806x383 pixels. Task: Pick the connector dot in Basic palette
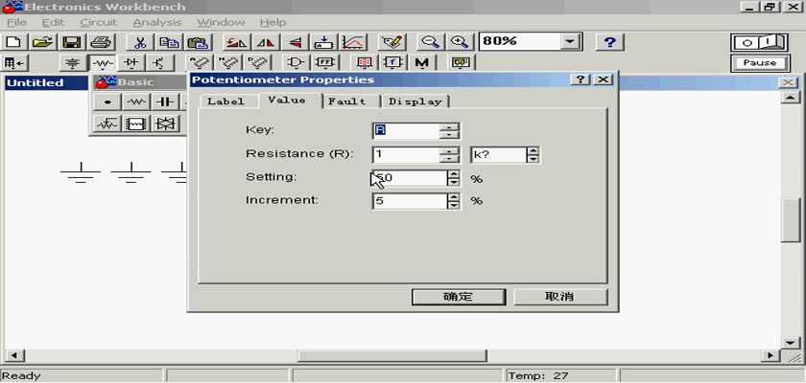pos(107,101)
